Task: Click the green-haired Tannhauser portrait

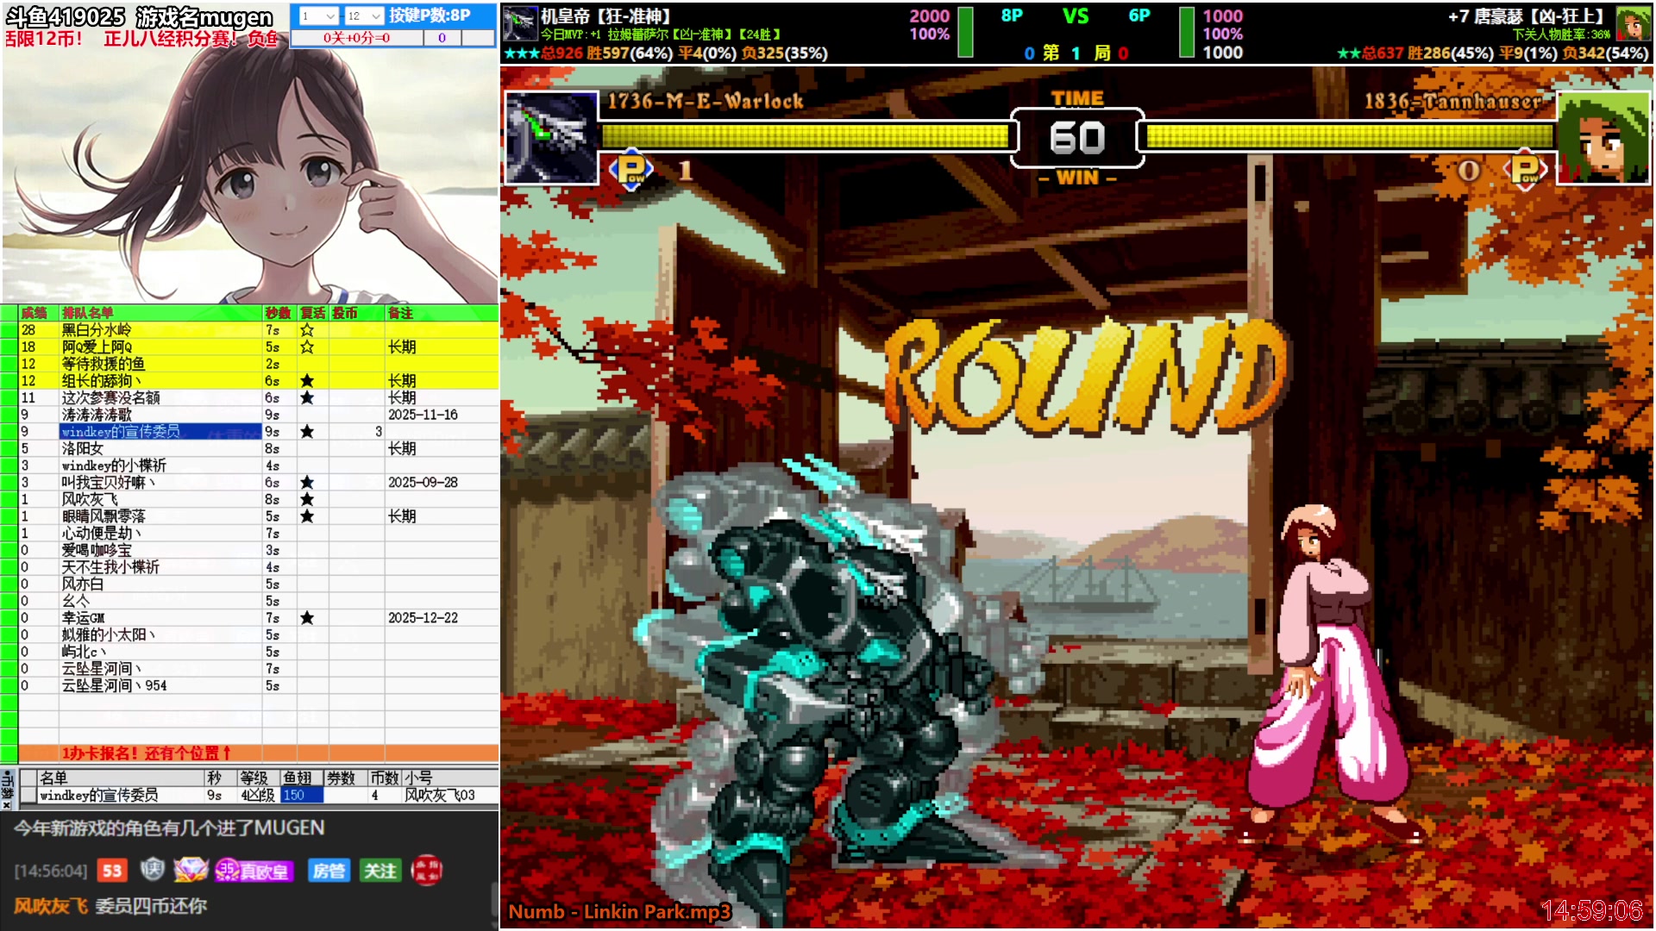Action: [x=1603, y=138]
